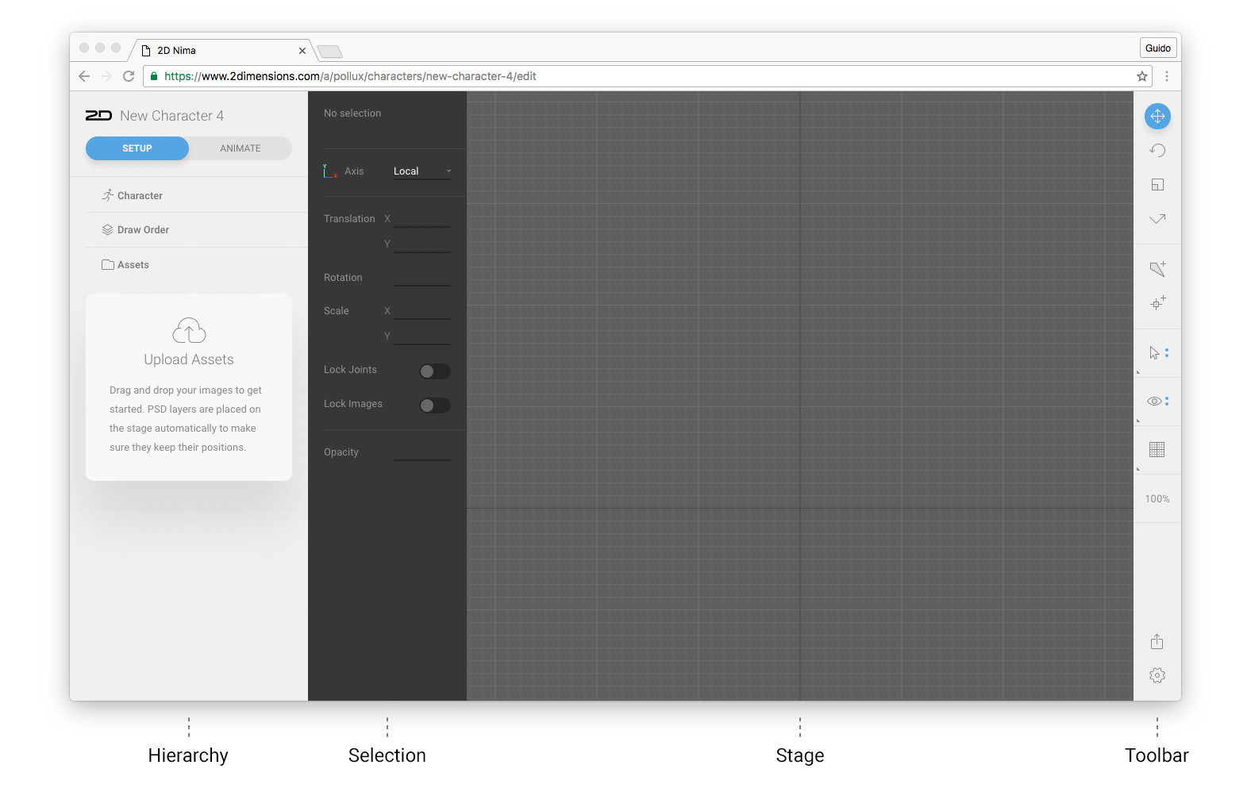Image resolution: width=1251 pixels, height=788 pixels.
Task: Click the Scale Y field
Action: point(422,336)
